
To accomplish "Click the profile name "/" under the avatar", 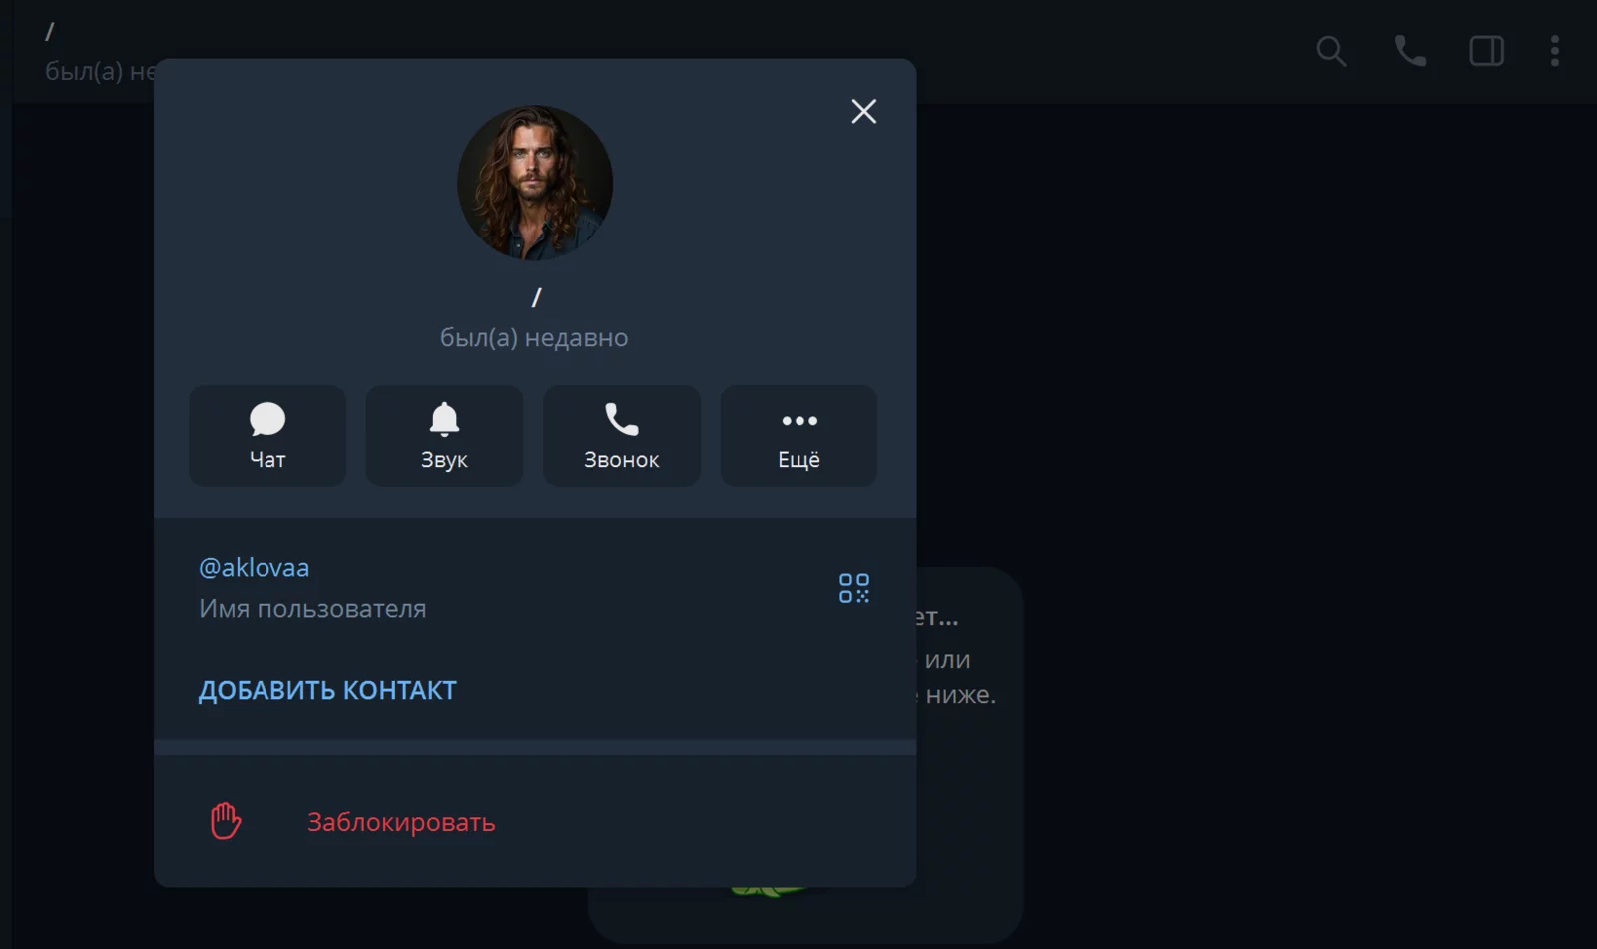I will click(536, 297).
